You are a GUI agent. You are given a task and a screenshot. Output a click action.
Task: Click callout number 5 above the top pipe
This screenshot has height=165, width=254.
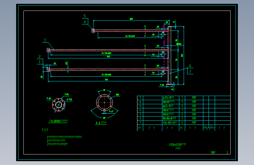[85, 16]
